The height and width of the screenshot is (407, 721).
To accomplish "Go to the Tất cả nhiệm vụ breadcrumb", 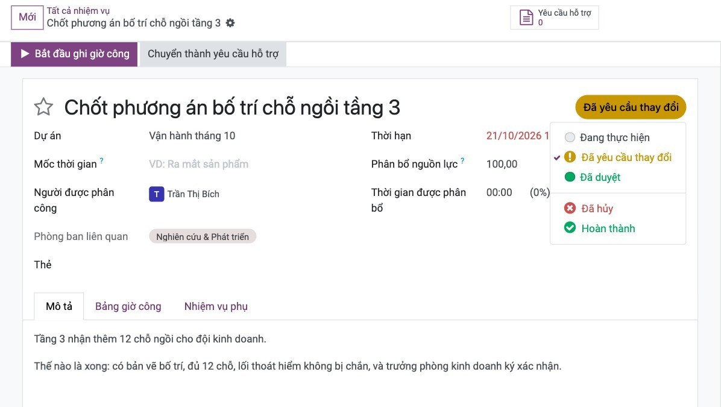I will (x=78, y=11).
